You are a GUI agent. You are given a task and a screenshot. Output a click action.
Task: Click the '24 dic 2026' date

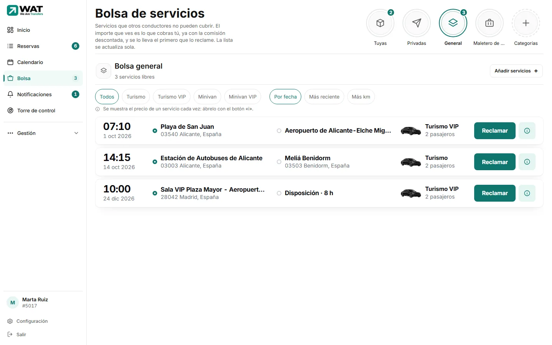click(x=119, y=199)
